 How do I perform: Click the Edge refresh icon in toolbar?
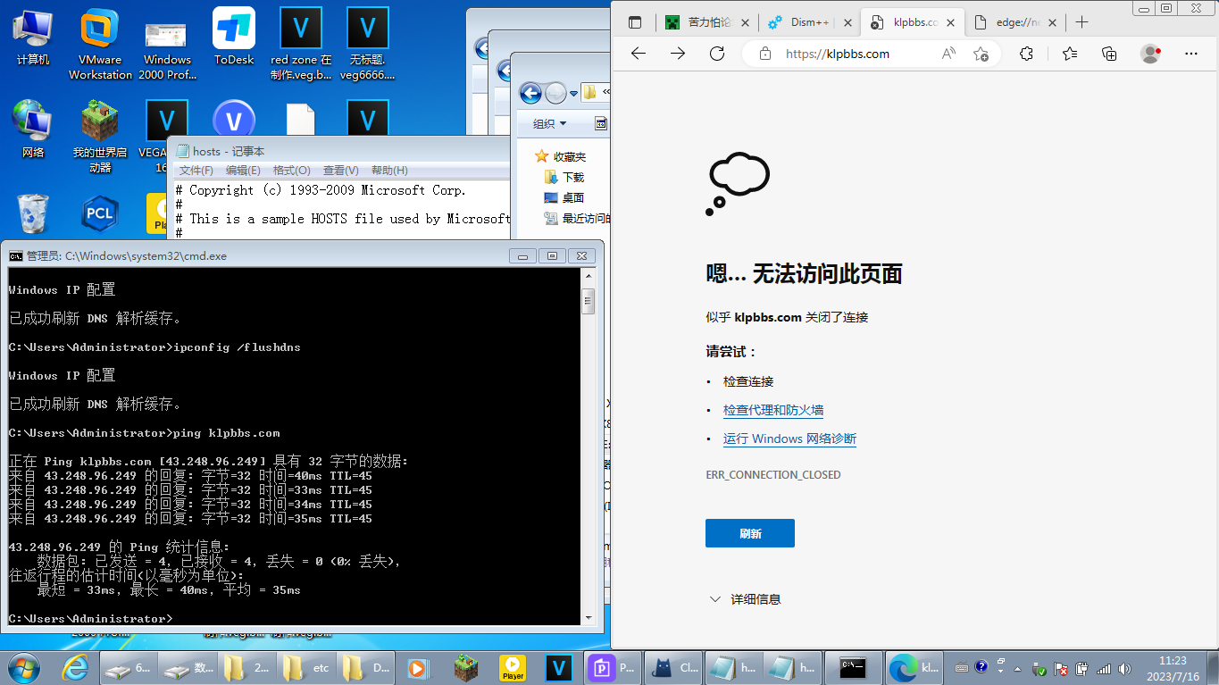tap(716, 54)
